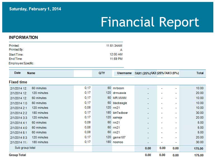Select 180 minutes in bin7adboor row

40,113
